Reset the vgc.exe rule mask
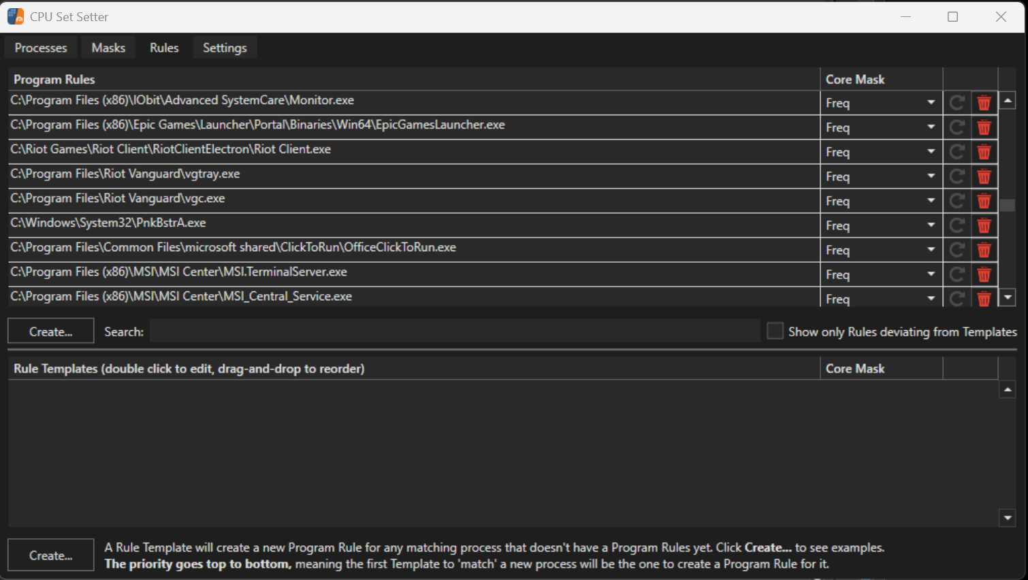The height and width of the screenshot is (580, 1028). pyautogui.click(x=957, y=201)
